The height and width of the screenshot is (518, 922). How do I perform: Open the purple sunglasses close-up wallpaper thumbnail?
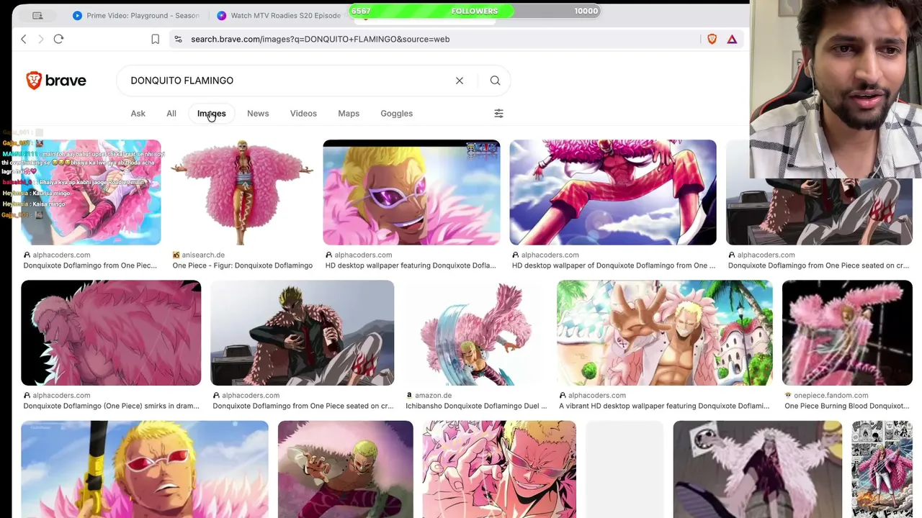411,192
